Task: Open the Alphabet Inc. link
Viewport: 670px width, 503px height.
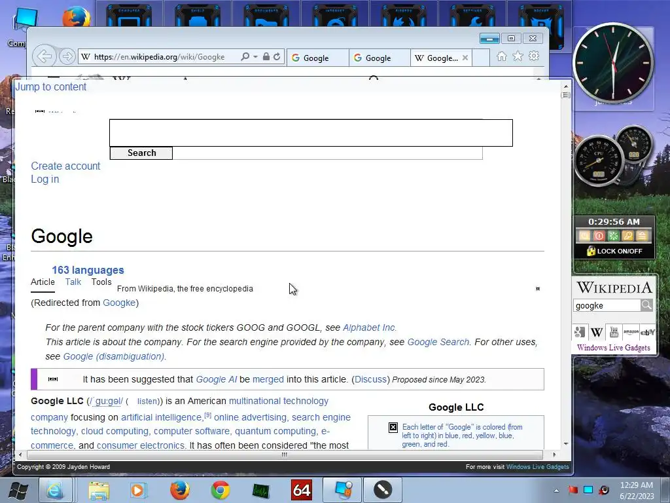Action: 370,327
